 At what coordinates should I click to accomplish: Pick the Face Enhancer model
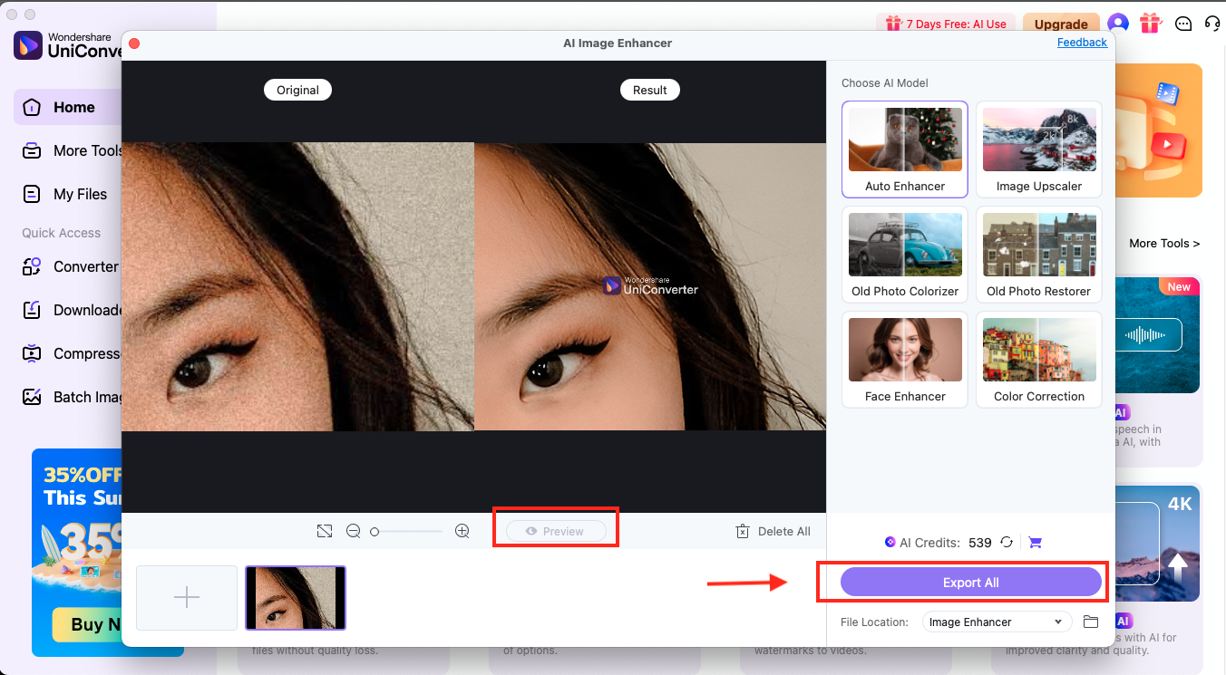point(905,360)
